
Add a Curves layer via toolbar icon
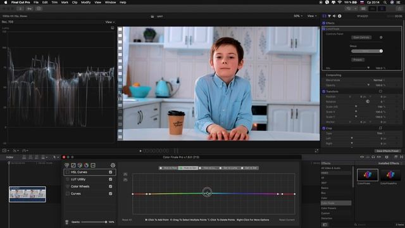click(73, 165)
